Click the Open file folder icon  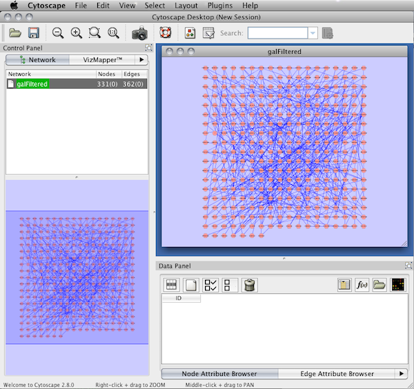pos(14,32)
